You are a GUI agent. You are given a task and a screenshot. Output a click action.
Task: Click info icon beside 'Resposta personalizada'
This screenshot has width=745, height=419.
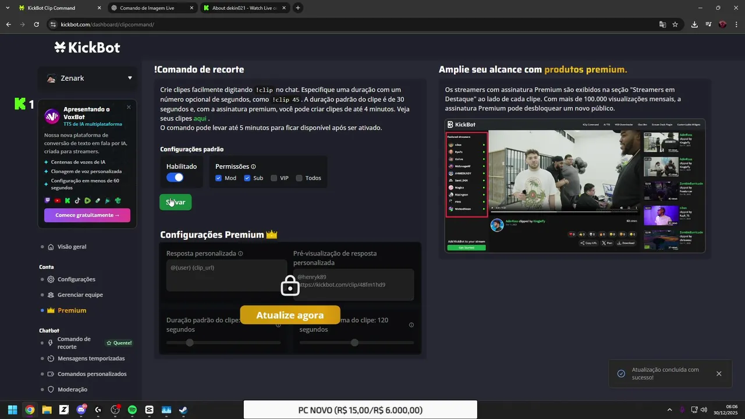tap(240, 254)
